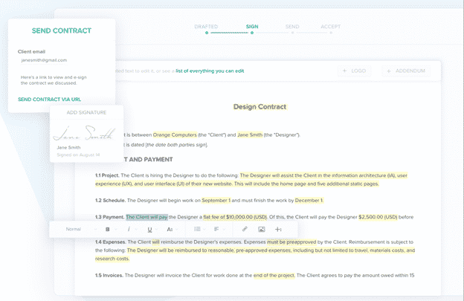This screenshot has width=464, height=301.
Task: Click '[the date both parties sign]' placeholder
Action: (x=176, y=145)
